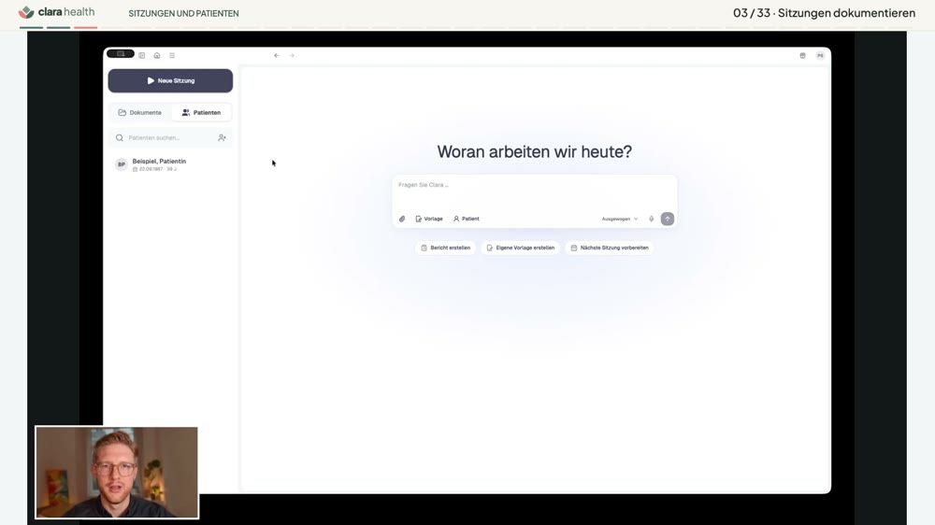
Task: Choose a template with Vorlage button
Action: (x=429, y=219)
